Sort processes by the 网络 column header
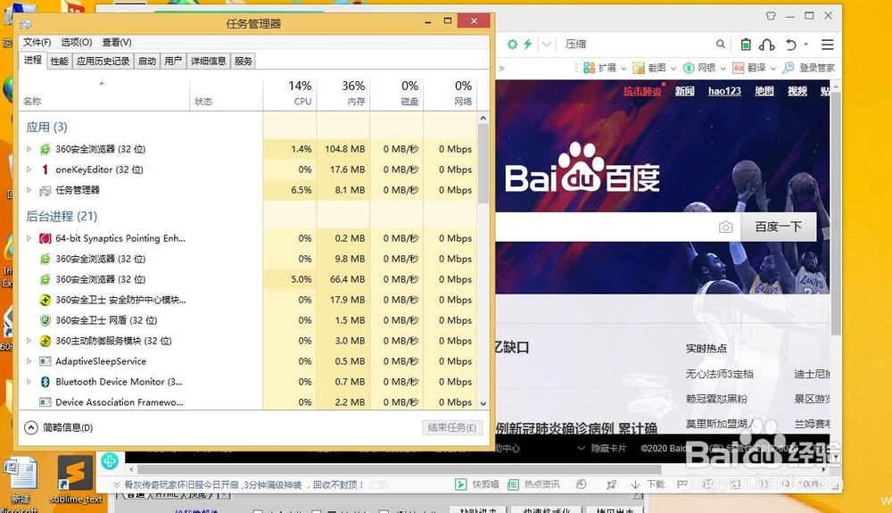 click(450, 94)
